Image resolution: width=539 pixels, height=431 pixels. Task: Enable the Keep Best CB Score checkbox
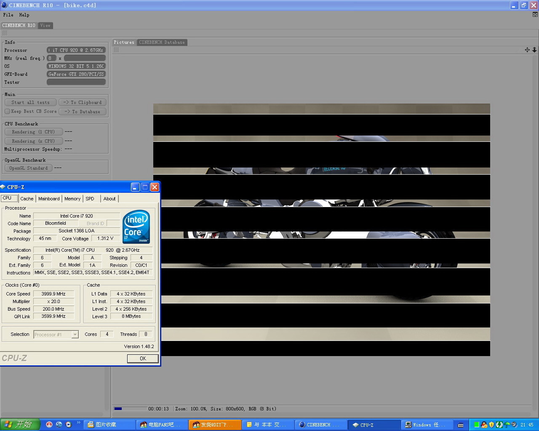pyautogui.click(x=8, y=112)
